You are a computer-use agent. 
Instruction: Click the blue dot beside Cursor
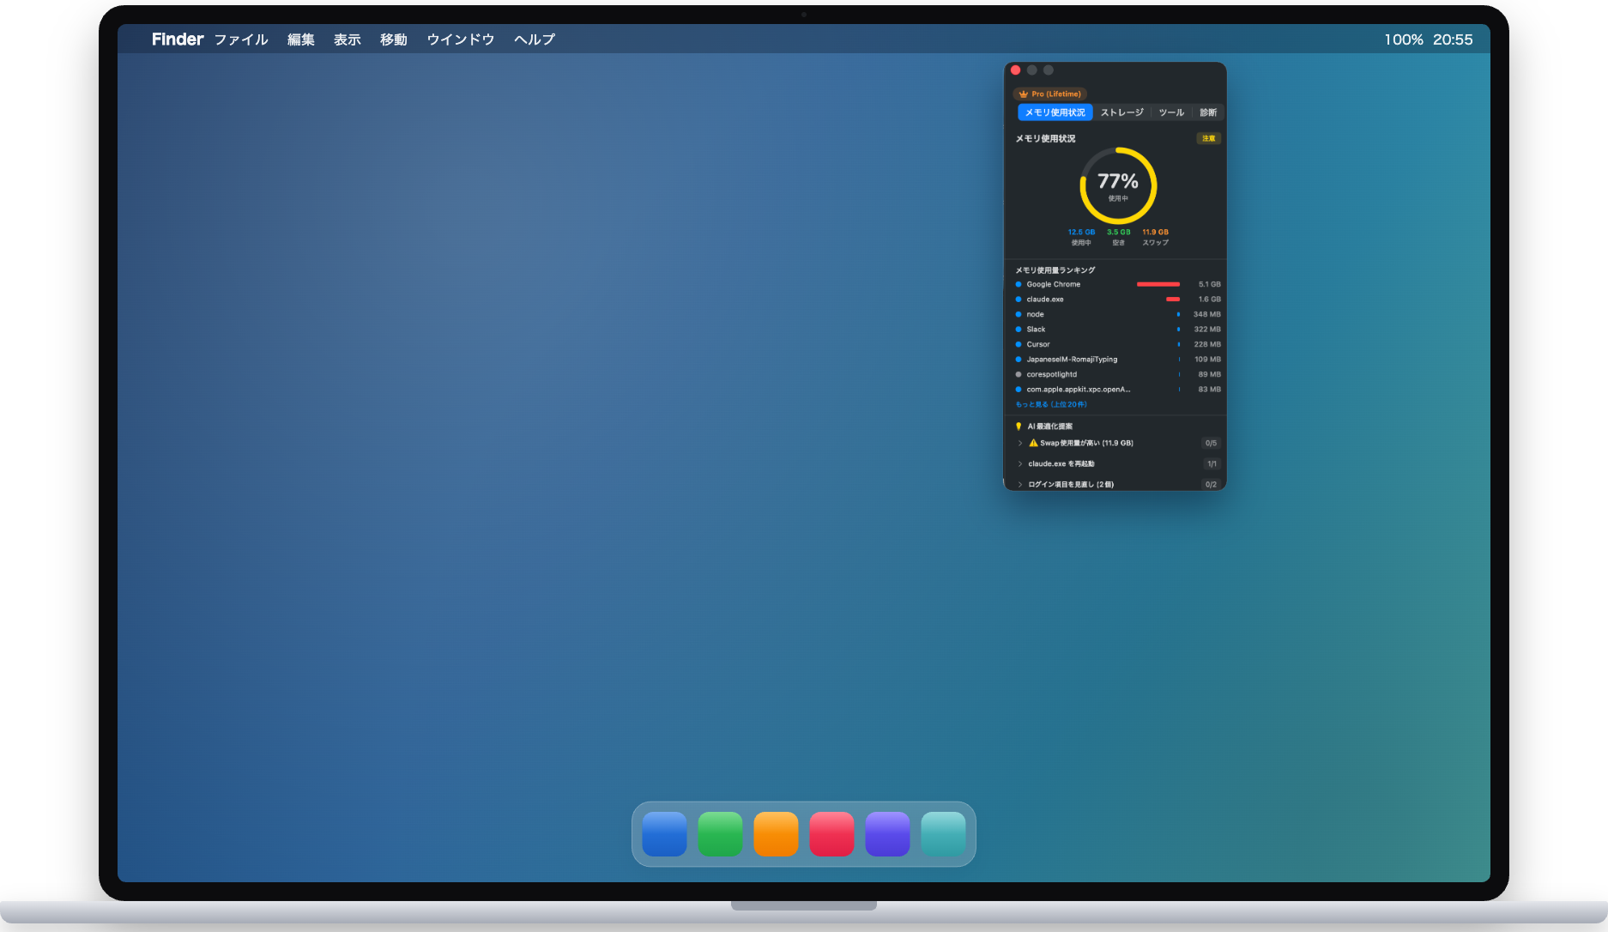click(x=1019, y=344)
